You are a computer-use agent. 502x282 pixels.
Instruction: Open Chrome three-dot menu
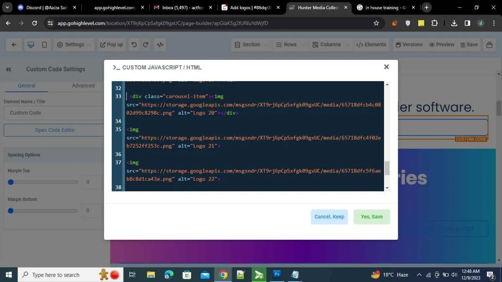[x=494, y=23]
